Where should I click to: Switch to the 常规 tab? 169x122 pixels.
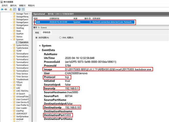pyautogui.click(x=37, y=32)
